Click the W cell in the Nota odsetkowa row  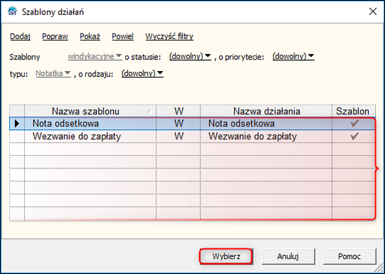(x=179, y=123)
